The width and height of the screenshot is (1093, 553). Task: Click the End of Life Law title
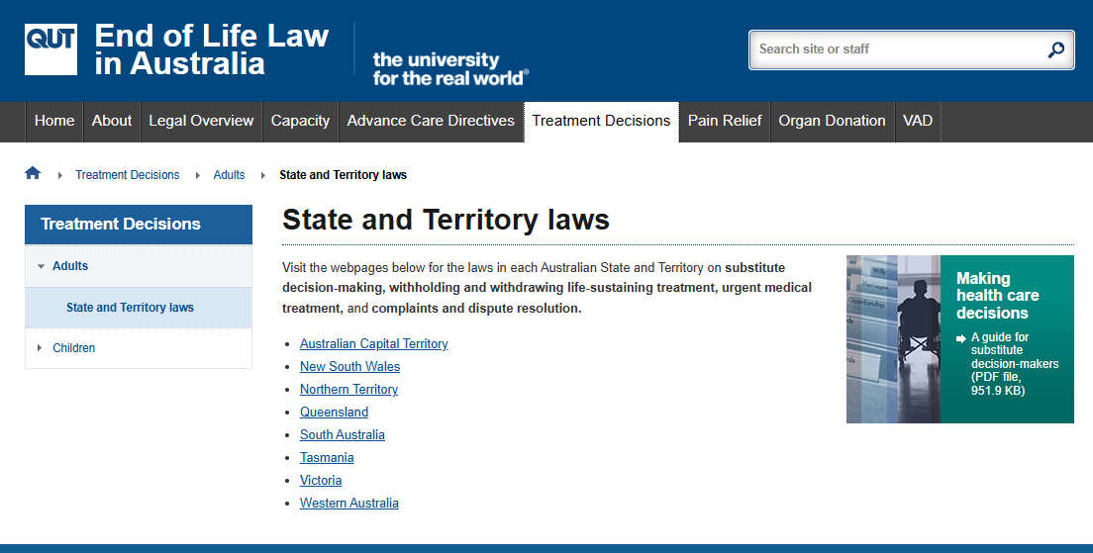tap(211, 49)
